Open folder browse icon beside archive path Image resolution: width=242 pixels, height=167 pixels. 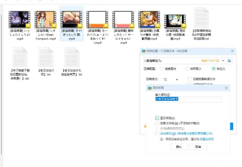click(229, 61)
